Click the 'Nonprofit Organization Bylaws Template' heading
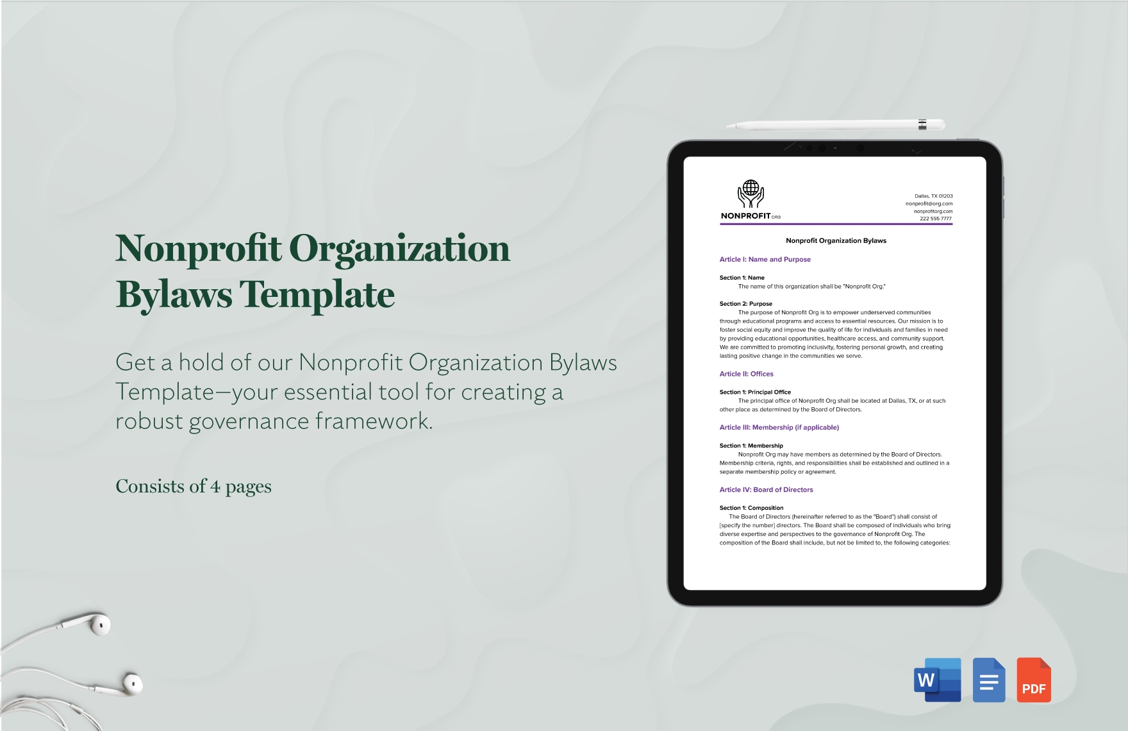Viewport: 1128px width, 731px height. [313, 271]
